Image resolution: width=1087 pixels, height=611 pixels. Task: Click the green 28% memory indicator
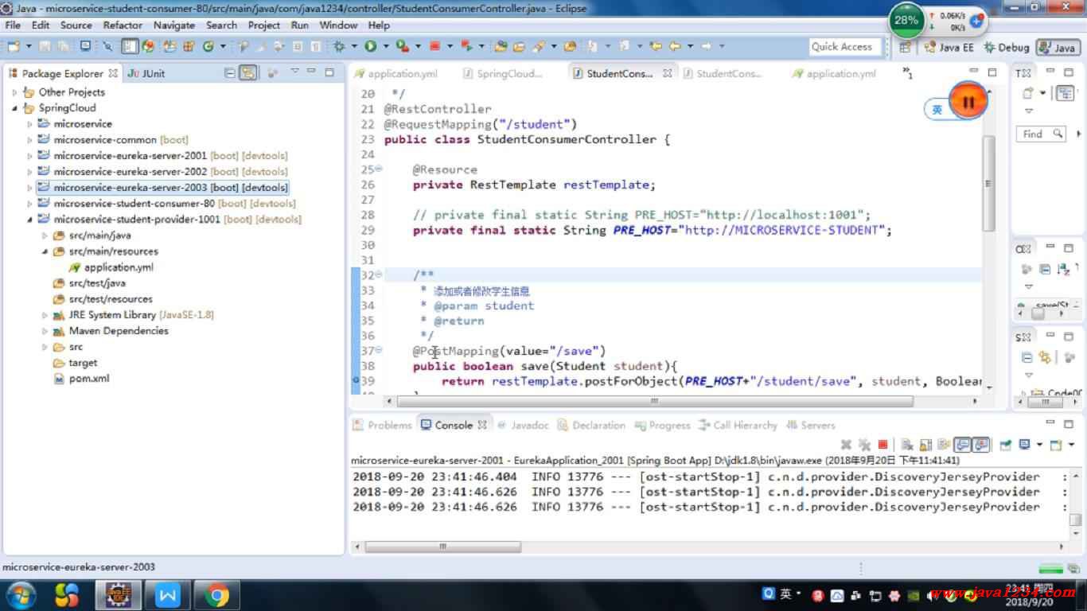click(906, 21)
